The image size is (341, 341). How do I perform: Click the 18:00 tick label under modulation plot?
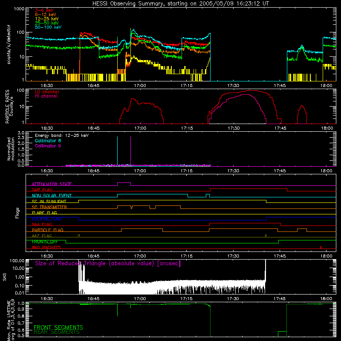tap(326, 171)
